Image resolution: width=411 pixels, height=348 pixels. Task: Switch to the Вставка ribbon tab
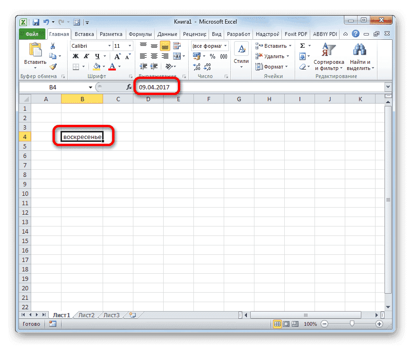(86, 34)
